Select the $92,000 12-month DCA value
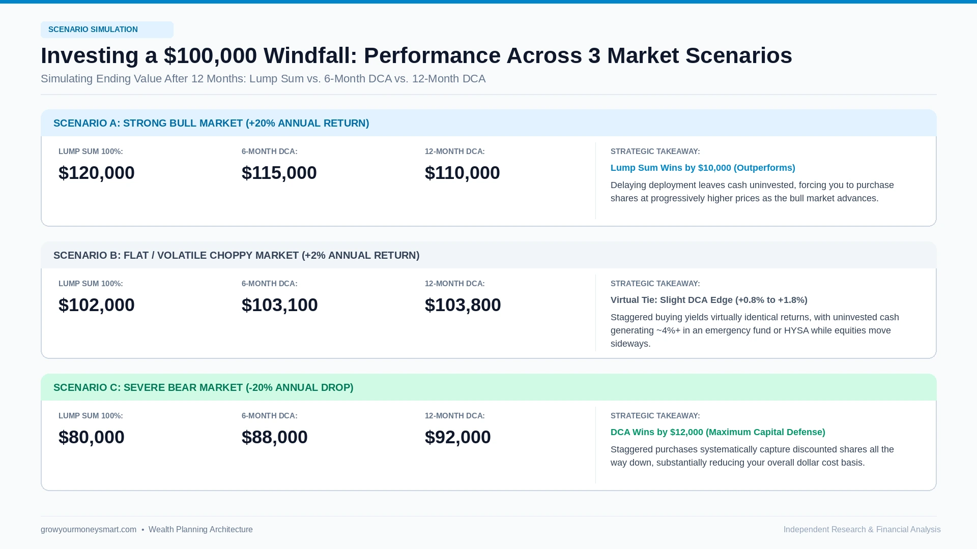The width and height of the screenshot is (977, 549). [458, 437]
